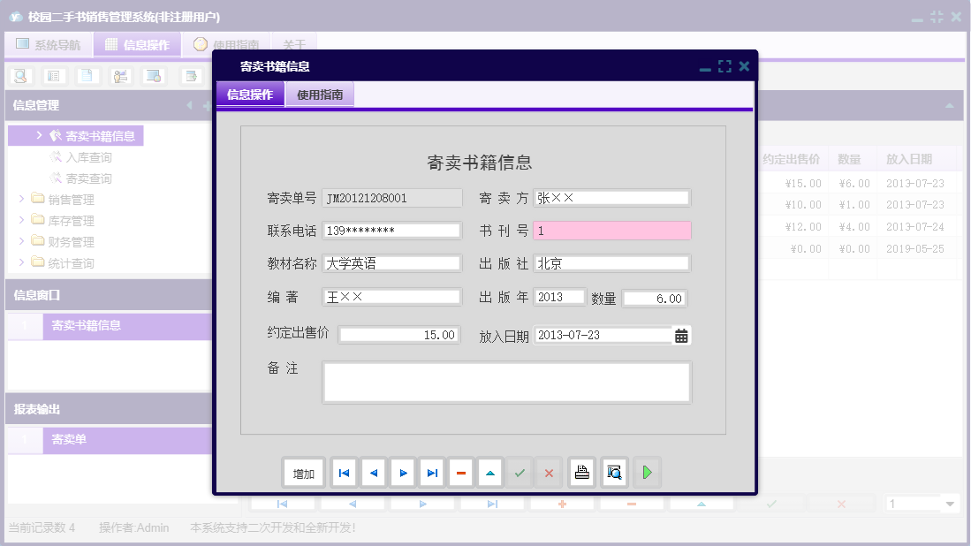Open the date picker calendar icon
This screenshot has height=546, width=971.
pos(683,335)
